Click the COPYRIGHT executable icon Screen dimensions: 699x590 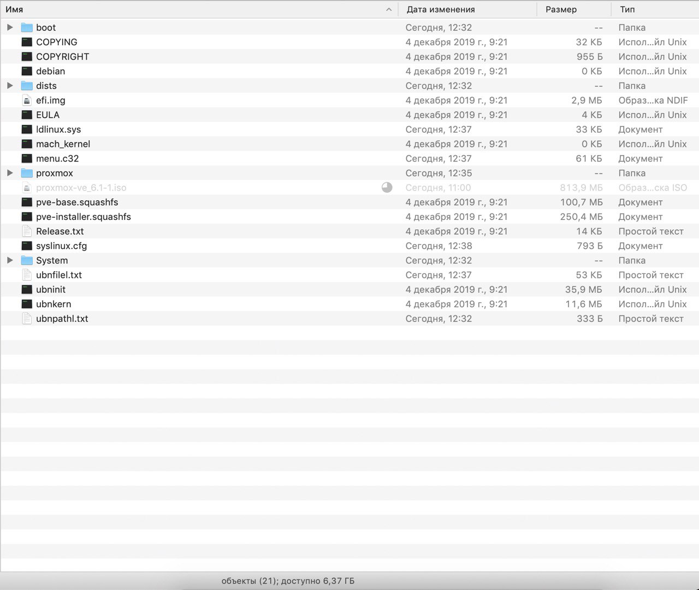27,57
